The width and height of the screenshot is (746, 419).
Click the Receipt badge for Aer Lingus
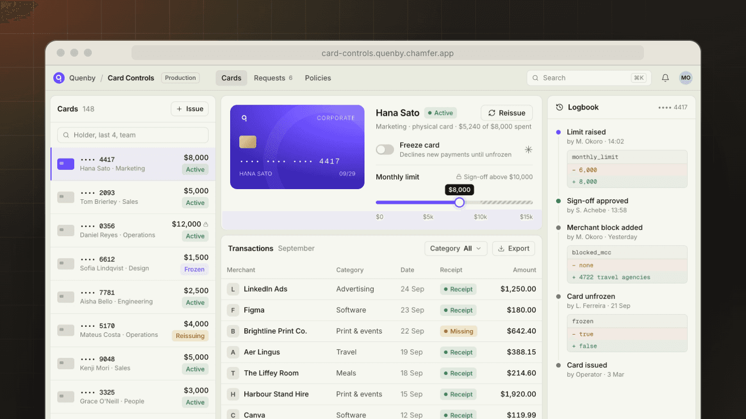(x=458, y=352)
